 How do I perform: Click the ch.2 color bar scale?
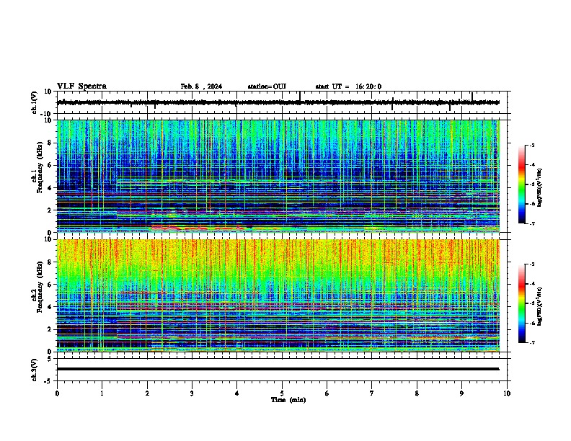tap(522, 303)
